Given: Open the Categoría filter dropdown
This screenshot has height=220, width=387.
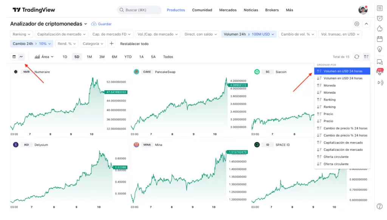Looking at the screenshot, I should click(93, 44).
